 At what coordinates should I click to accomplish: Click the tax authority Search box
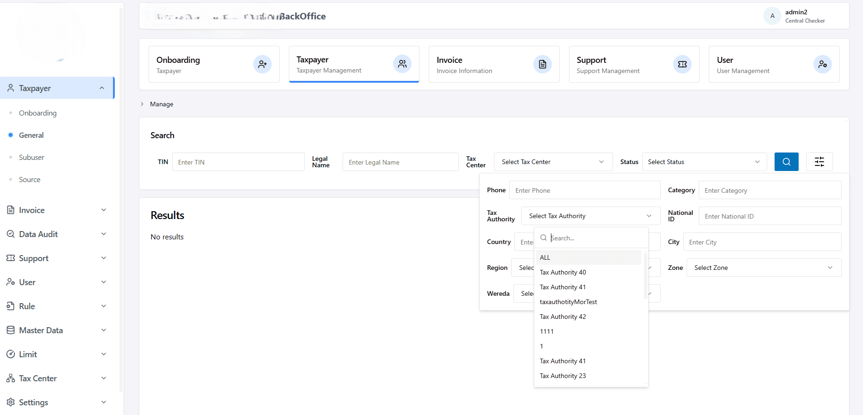(591, 238)
